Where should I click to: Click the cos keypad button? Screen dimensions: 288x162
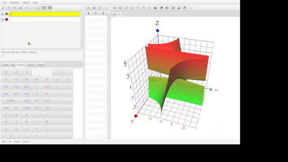click(x=16, y=80)
